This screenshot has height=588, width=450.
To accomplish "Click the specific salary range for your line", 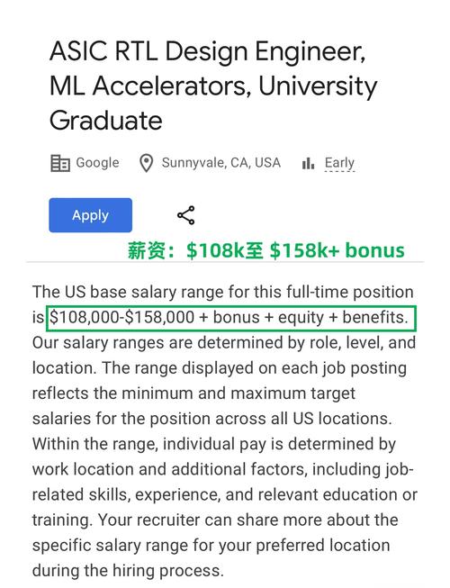I will coord(211,546).
